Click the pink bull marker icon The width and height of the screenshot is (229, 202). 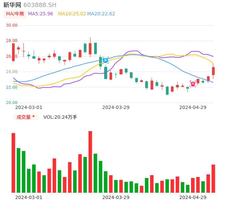[193, 84]
